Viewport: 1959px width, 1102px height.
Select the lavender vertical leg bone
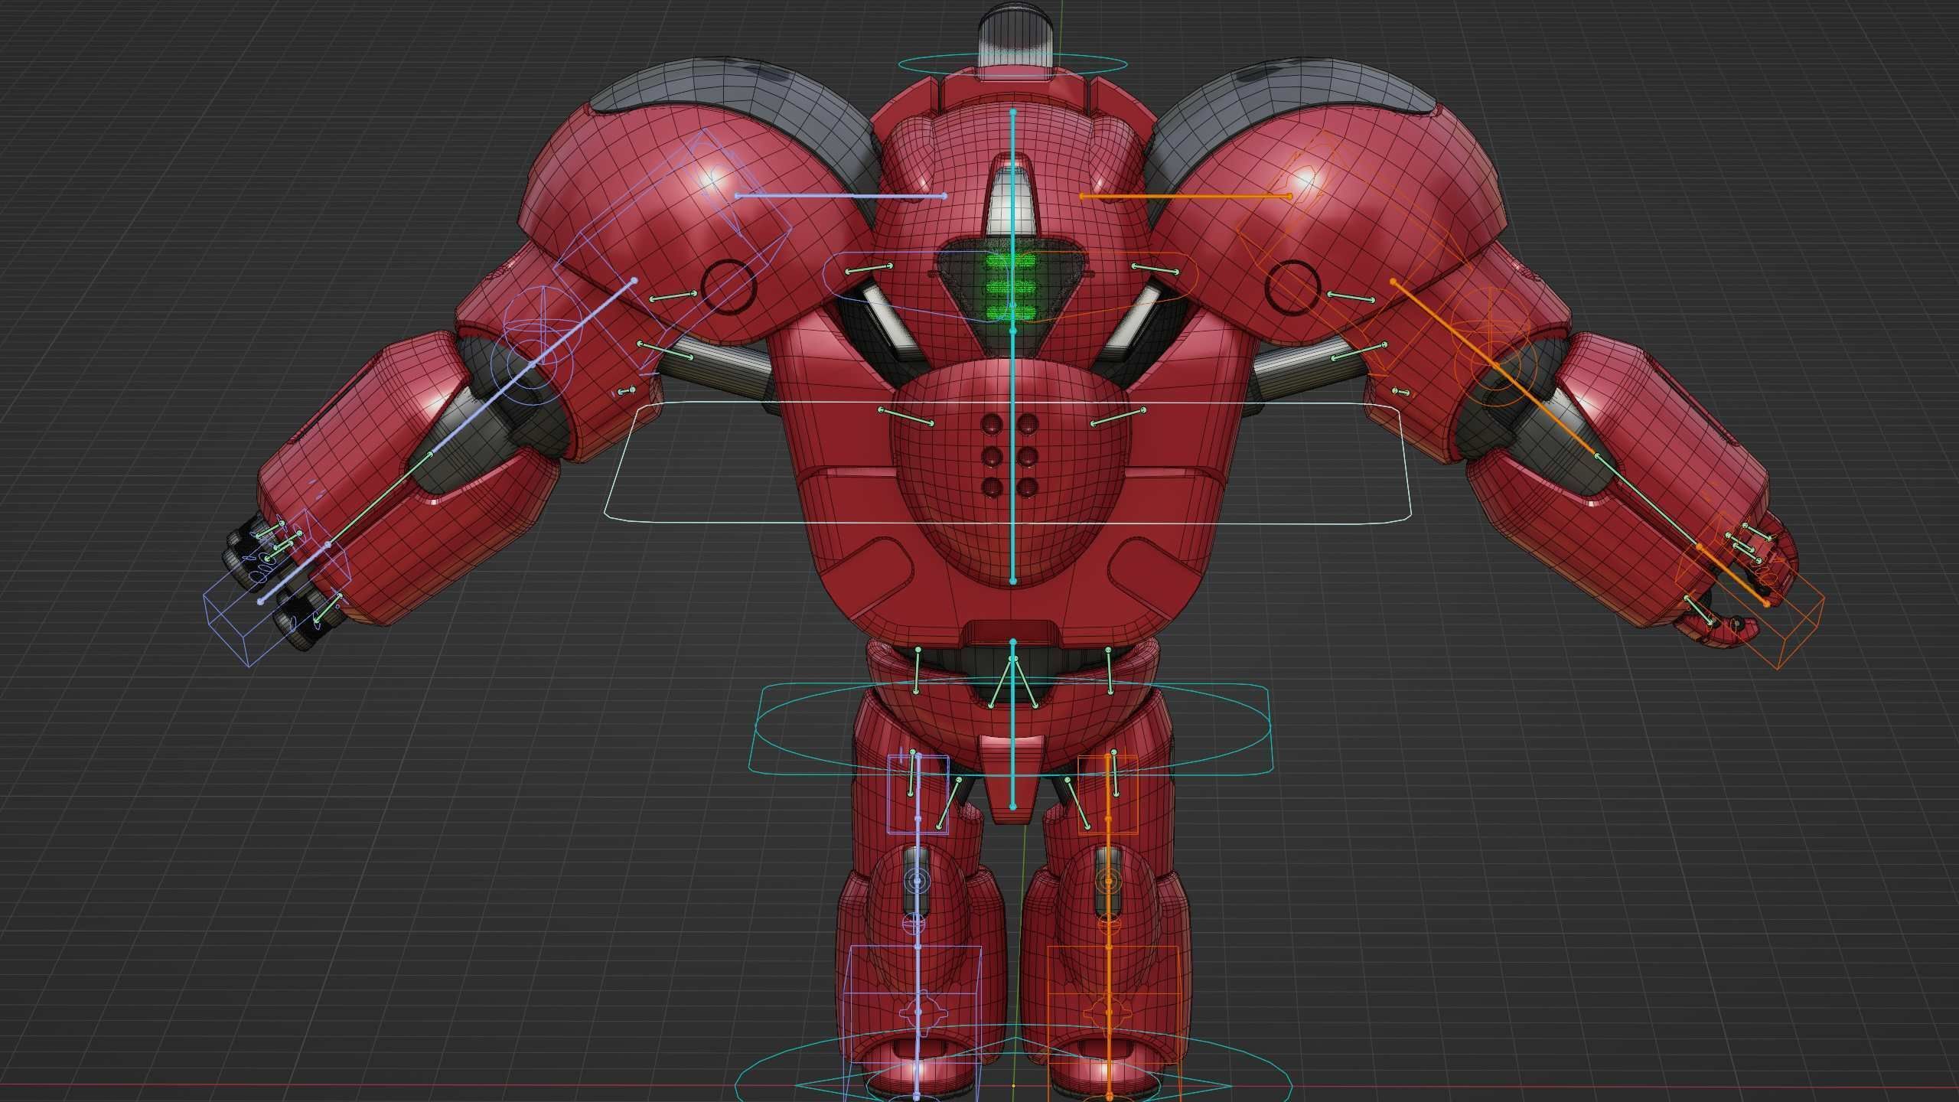[x=917, y=926]
